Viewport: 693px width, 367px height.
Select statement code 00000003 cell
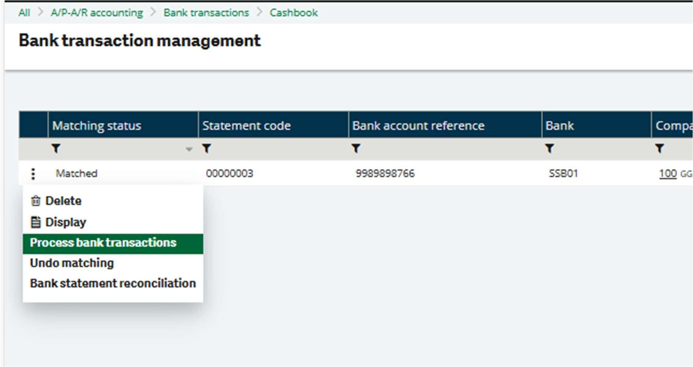[229, 174]
